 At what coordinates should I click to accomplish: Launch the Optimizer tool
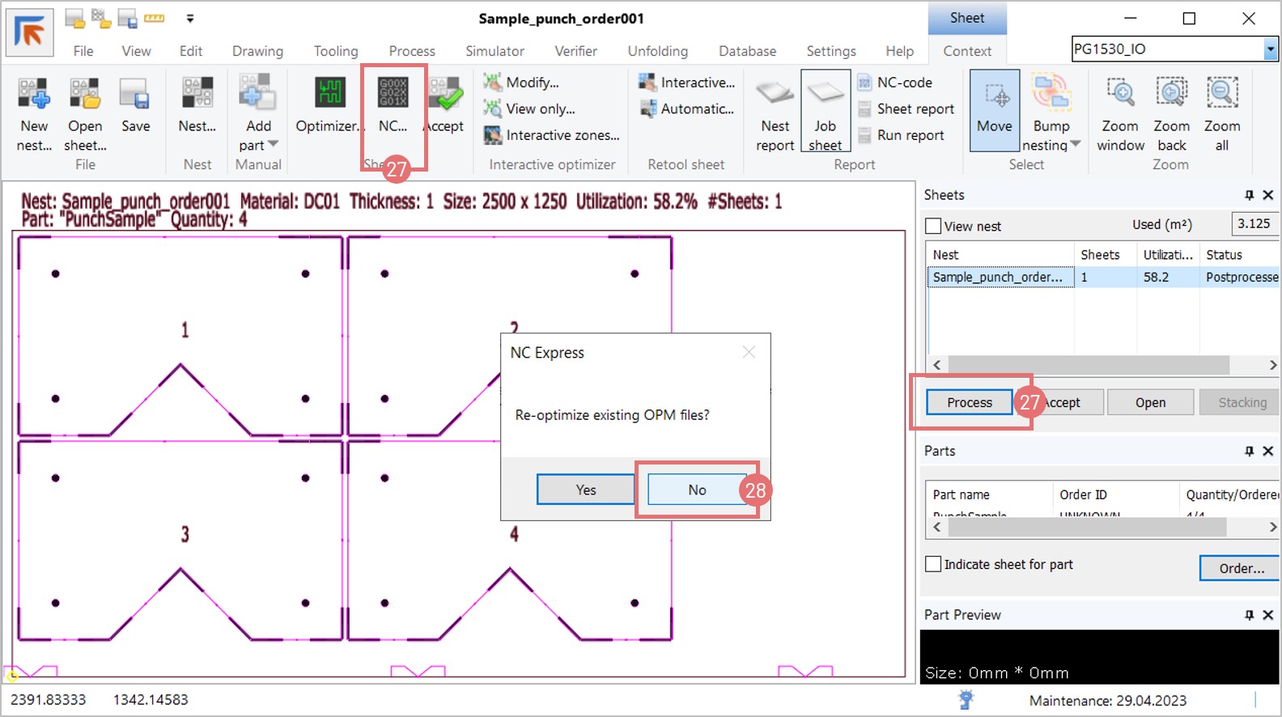coord(329,94)
